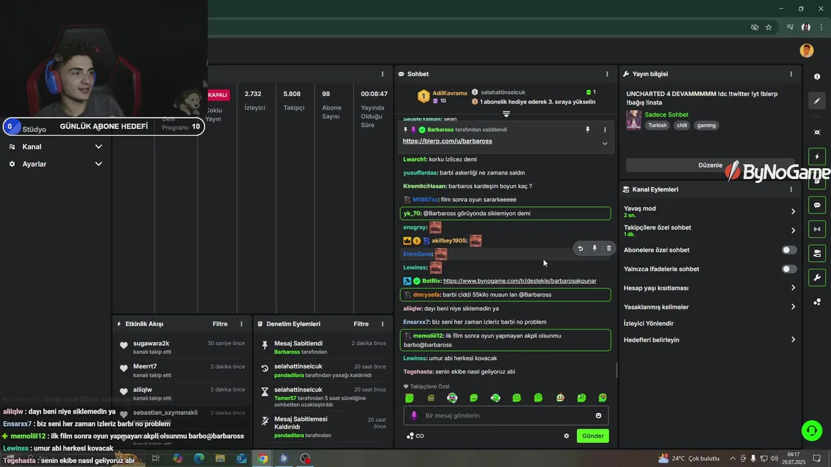The height and width of the screenshot is (467, 831).
Task: Select the pencil edit icon in right sidebar
Action: (817, 101)
